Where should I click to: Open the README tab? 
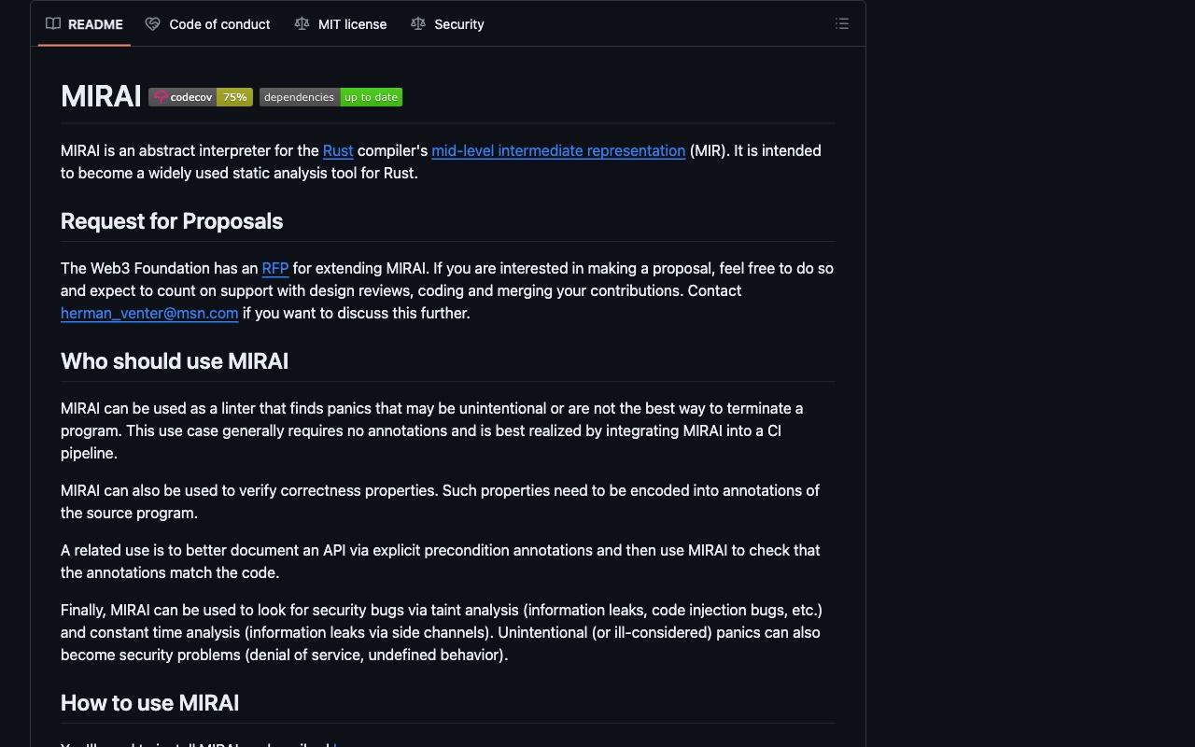(x=84, y=24)
